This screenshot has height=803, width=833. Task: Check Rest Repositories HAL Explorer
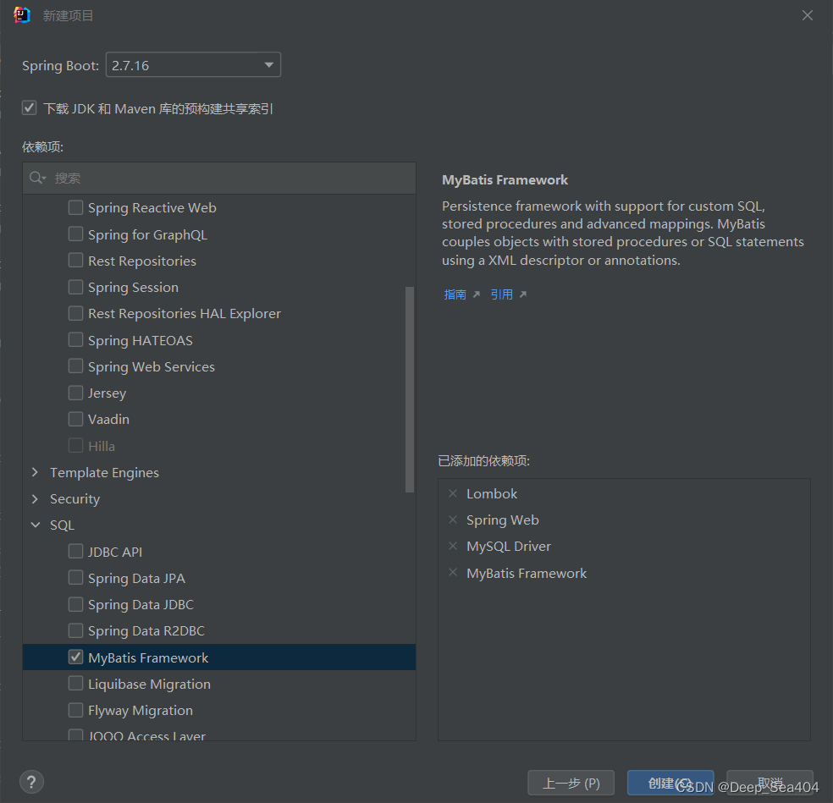coord(75,313)
